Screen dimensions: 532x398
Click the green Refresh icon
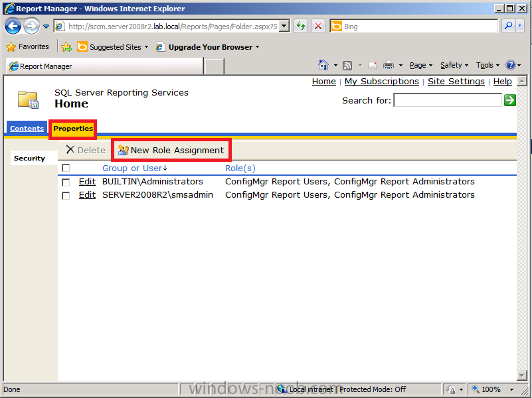pyautogui.click(x=301, y=26)
